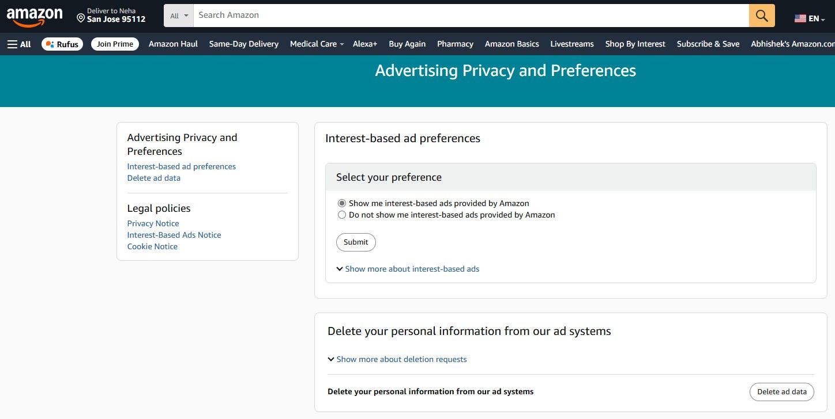Open Same-Day Delivery nav item

[244, 44]
